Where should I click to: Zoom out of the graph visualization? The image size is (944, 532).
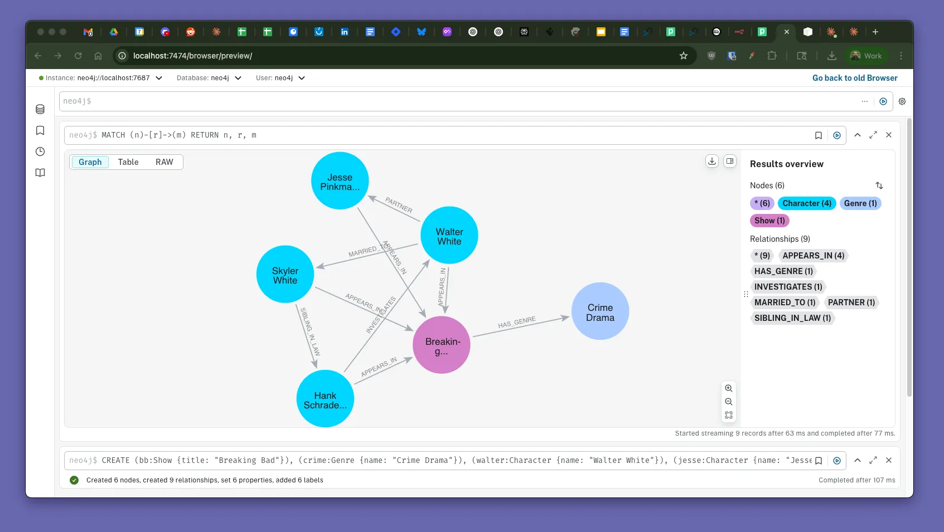729,402
